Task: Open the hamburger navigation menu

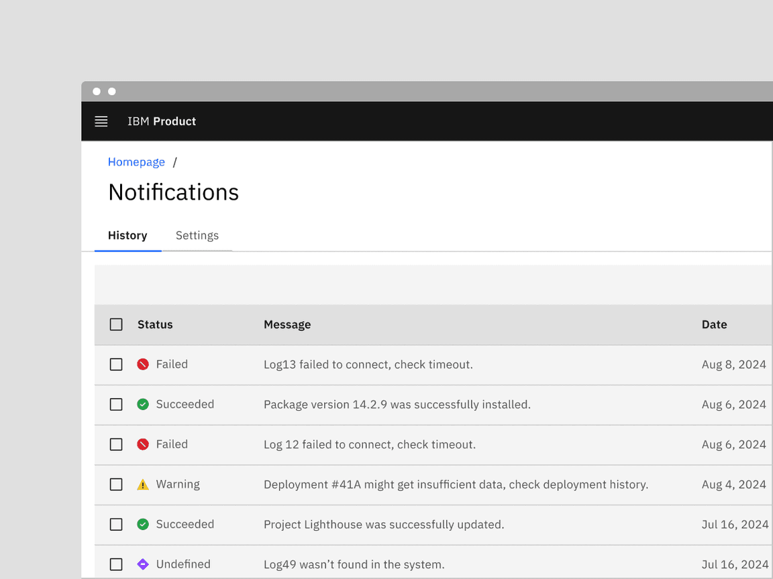Action: (x=101, y=121)
